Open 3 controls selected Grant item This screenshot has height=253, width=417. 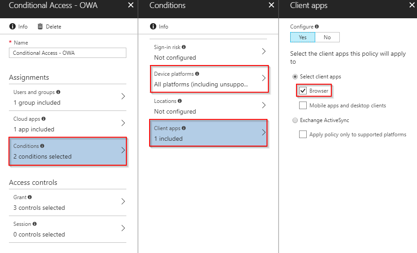67,202
